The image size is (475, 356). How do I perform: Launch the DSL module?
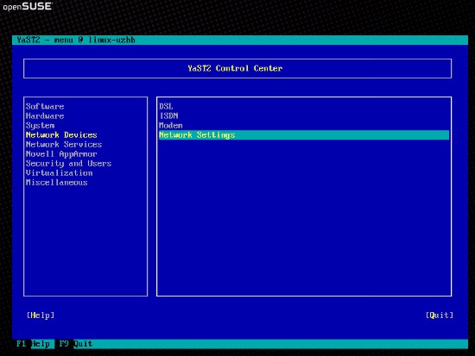(166, 107)
